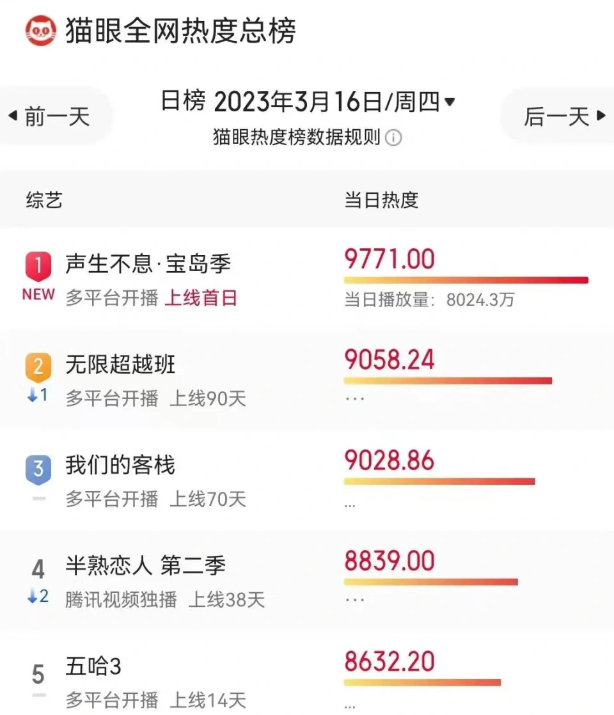Screen dimensions: 614x715
Task: Click the blue rank 3 badge
Action: point(38,469)
